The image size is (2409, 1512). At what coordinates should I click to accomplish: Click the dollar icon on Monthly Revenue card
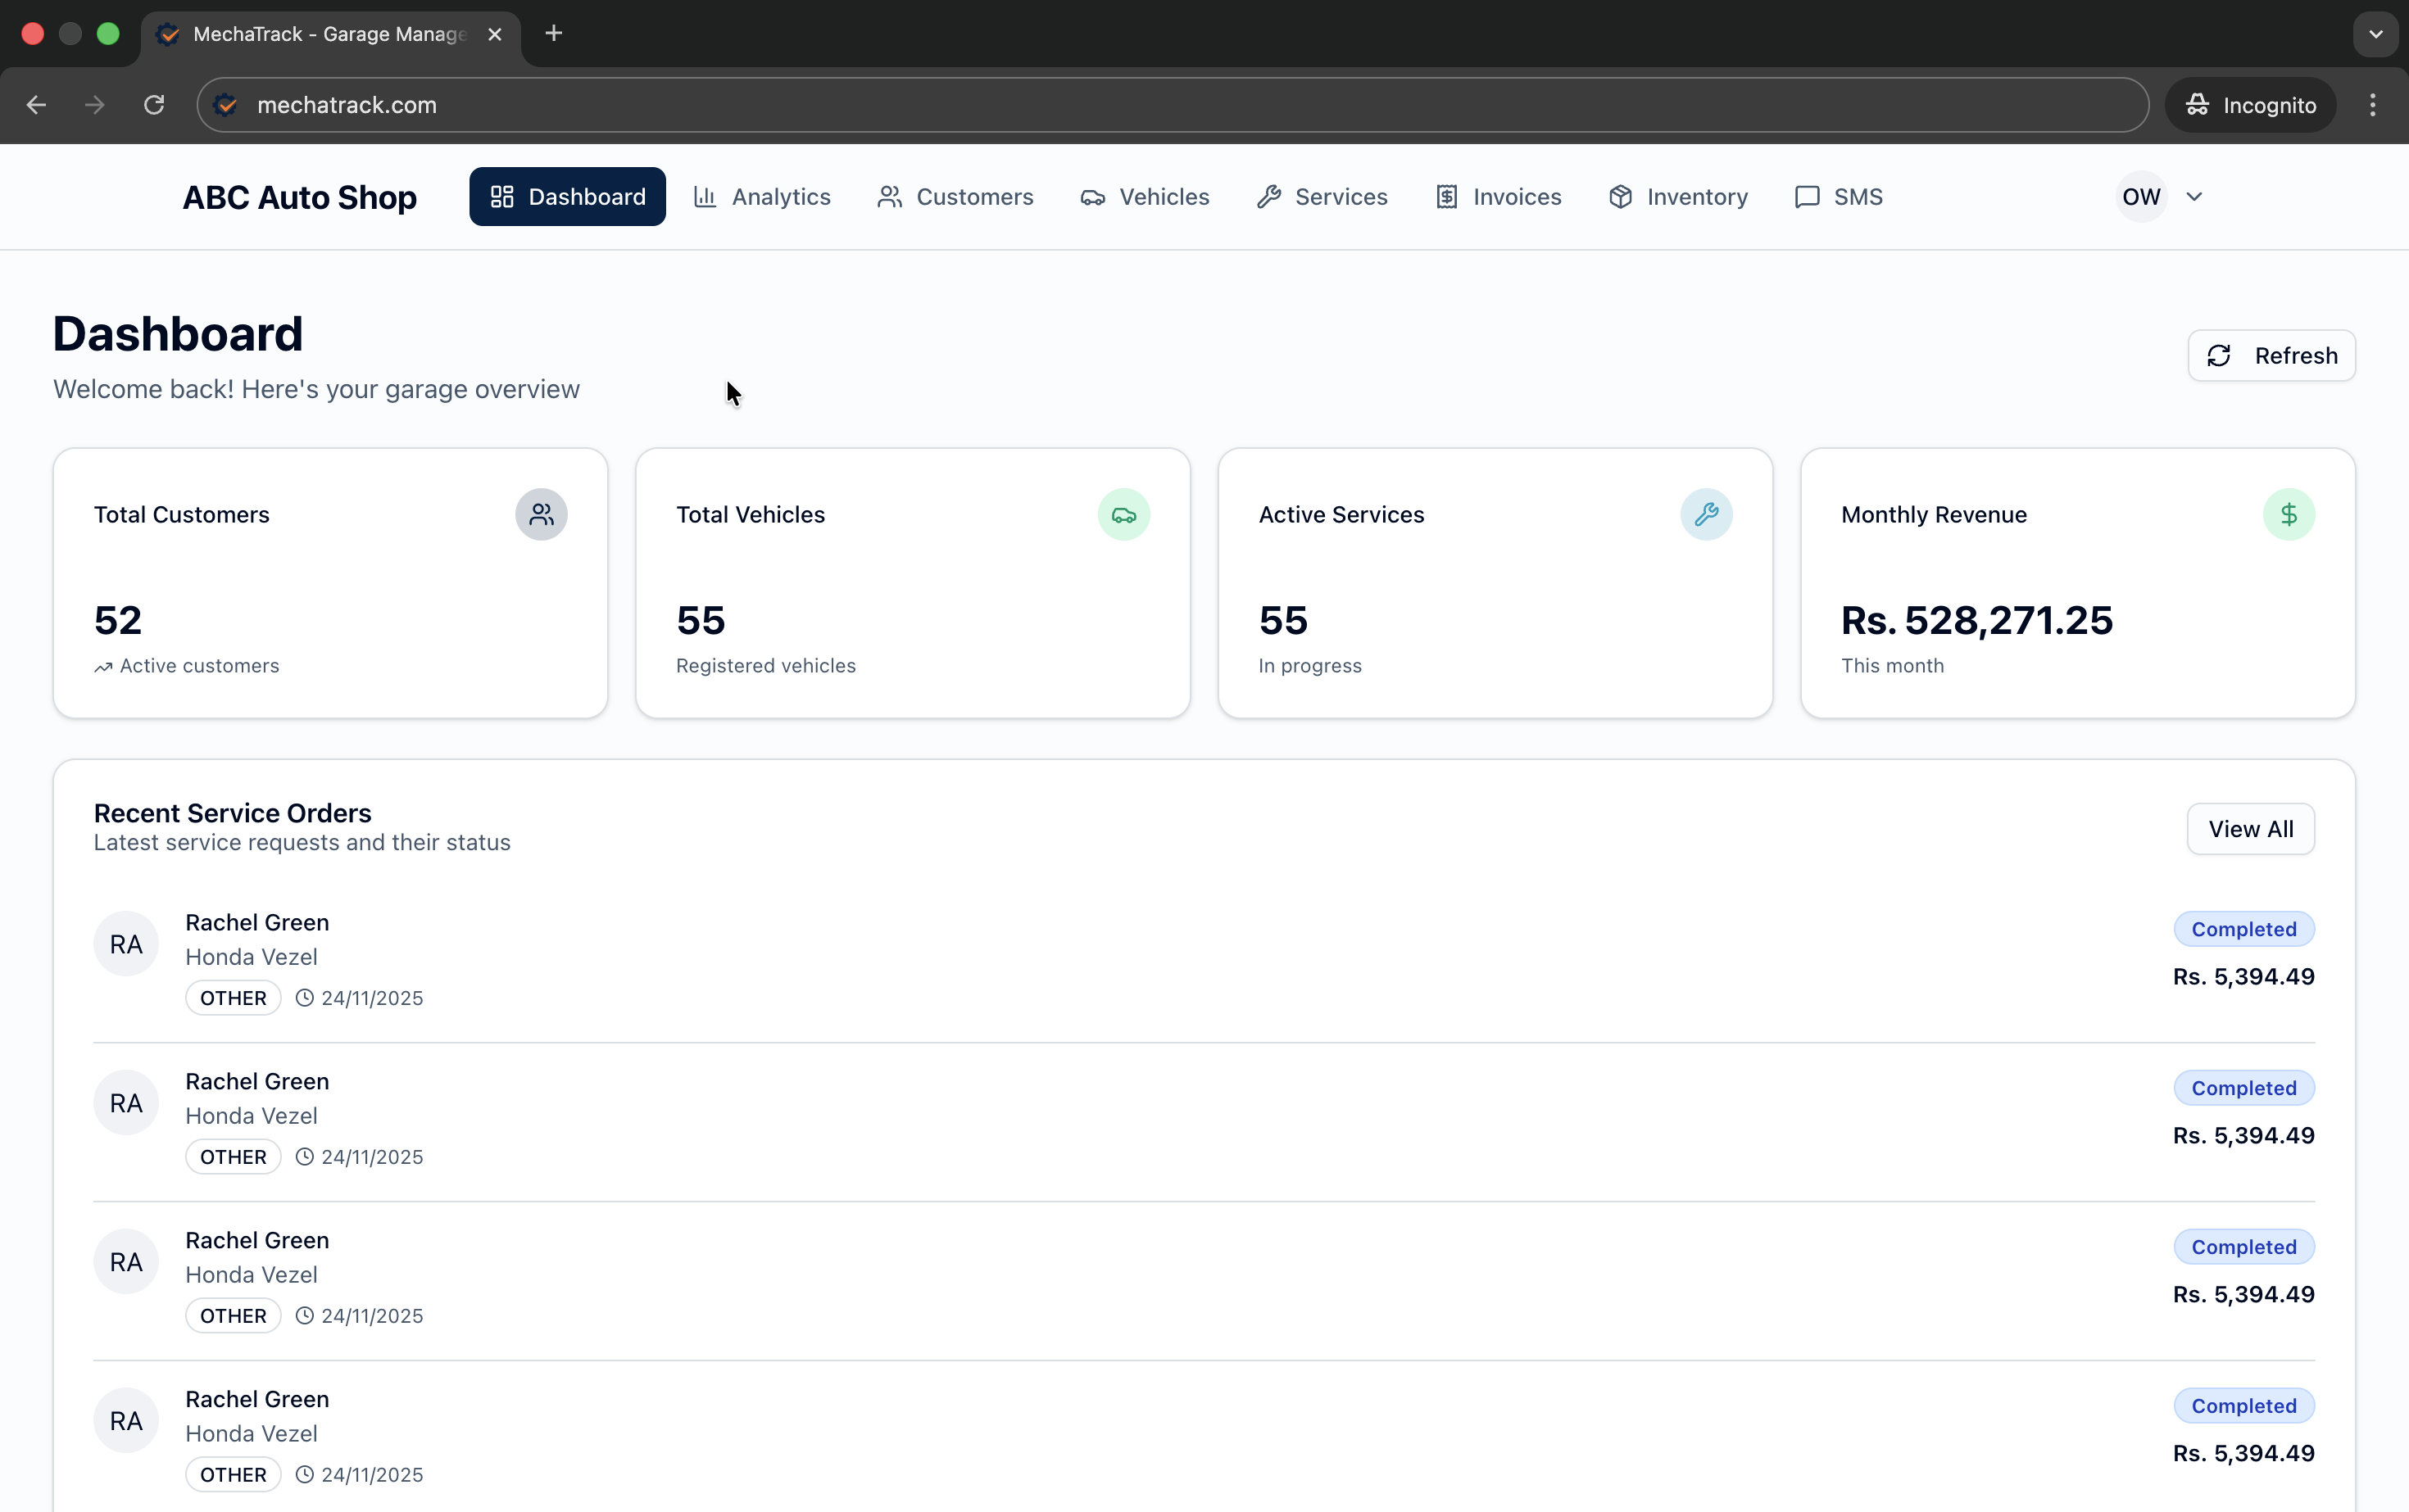point(2289,514)
